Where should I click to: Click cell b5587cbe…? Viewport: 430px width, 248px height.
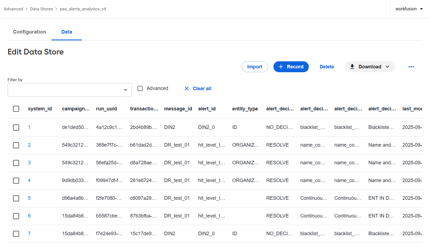(x=109, y=216)
